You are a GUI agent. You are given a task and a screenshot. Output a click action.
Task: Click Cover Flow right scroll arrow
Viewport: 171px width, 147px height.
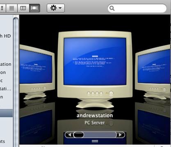tap(121, 135)
